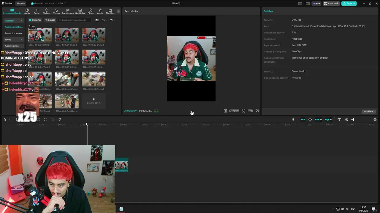Toggle preview axis
Image resolution: width=380 pixels, height=213 pixels.
pos(327,120)
